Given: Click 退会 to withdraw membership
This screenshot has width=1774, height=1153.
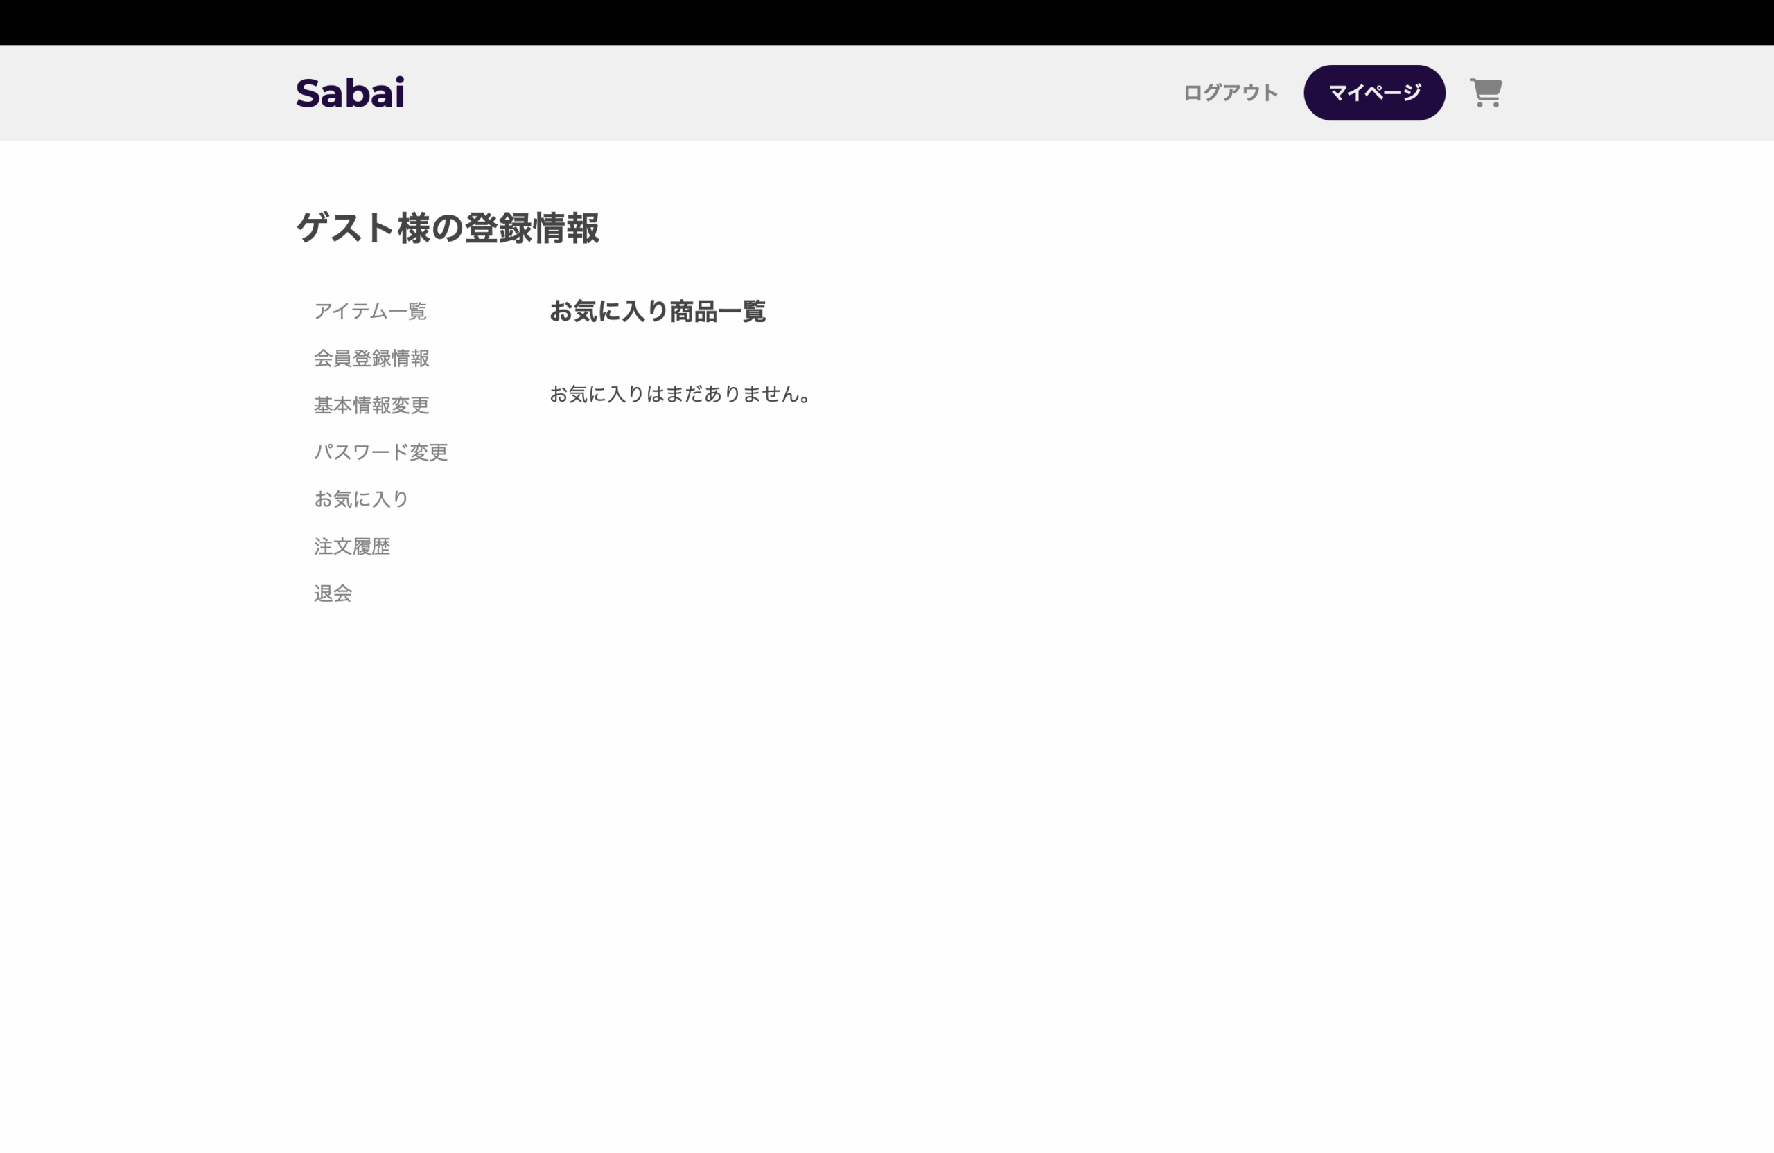Looking at the screenshot, I should click(x=333, y=593).
